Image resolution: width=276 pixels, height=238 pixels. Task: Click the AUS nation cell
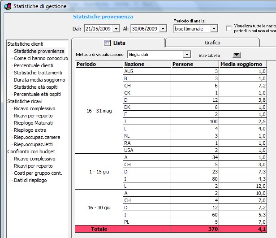click(147, 71)
